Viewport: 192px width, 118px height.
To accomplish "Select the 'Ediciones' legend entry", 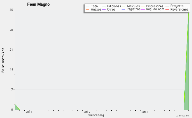I will tap(114, 6).
